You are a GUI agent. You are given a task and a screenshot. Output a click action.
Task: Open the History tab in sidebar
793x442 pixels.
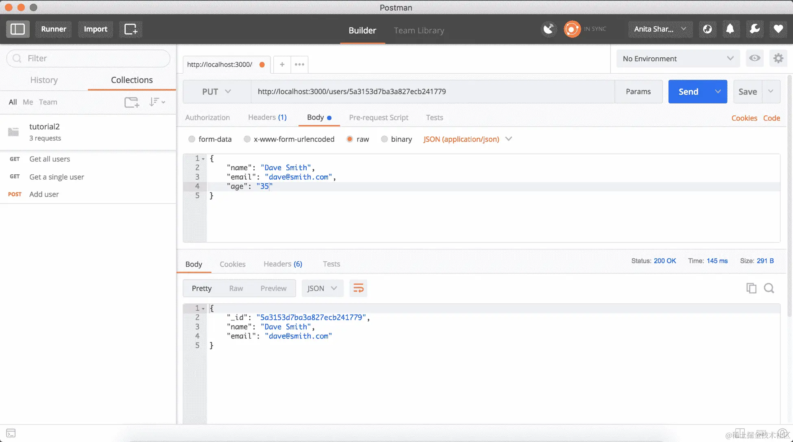[x=44, y=80]
